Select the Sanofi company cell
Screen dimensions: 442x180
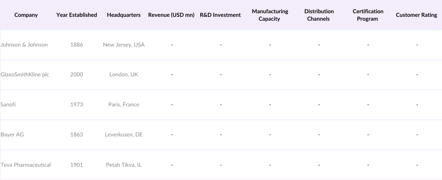tap(8, 104)
